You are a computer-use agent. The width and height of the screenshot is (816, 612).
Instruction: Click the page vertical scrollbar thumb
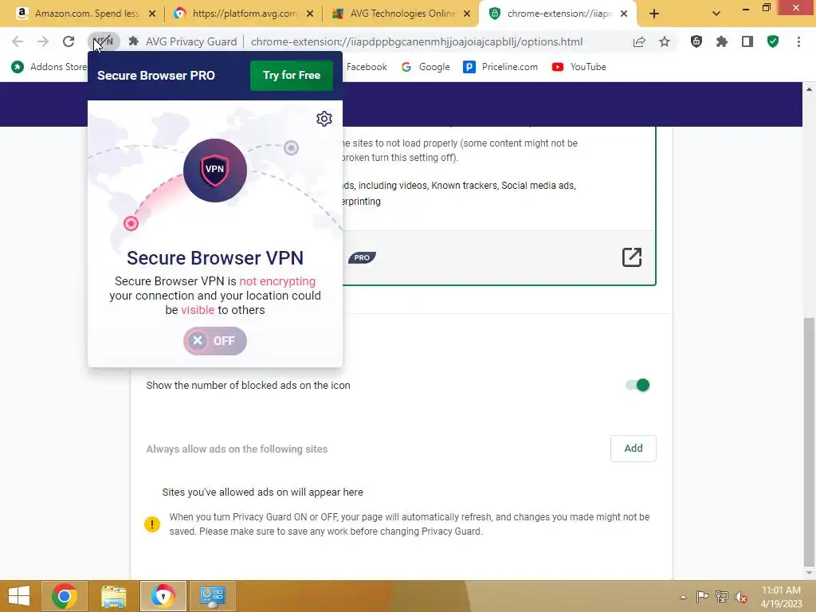click(809, 441)
